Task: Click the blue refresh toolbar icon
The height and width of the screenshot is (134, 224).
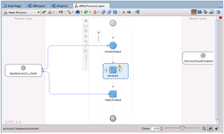Action: point(115,12)
